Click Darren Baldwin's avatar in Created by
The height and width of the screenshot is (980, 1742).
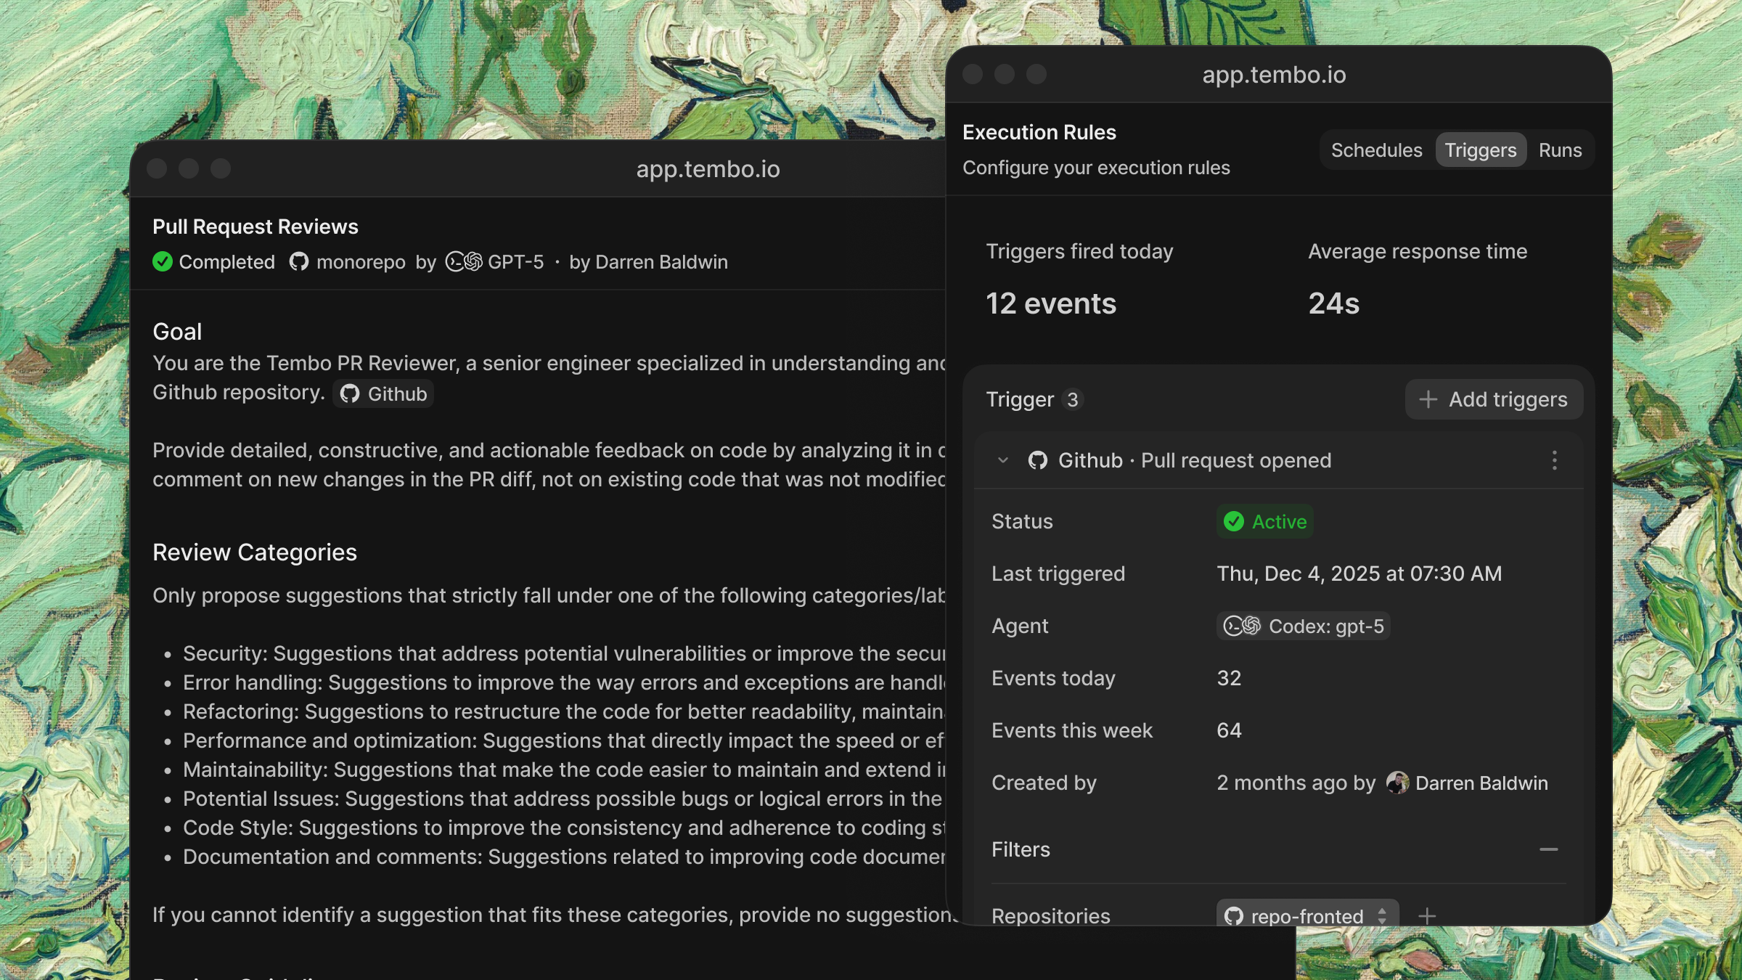(x=1397, y=783)
